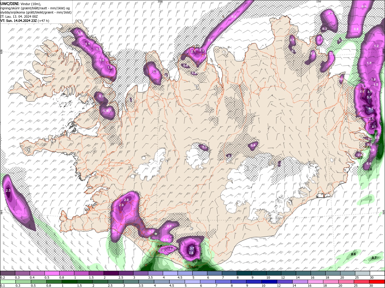This screenshot has height=288, width=385.
Task: Click the white 30 swatch in the top legend row
Action: pos(377,273)
